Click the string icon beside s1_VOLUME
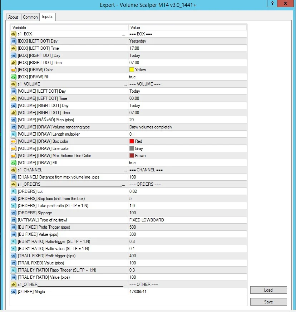296x312 pixels. (13, 84)
